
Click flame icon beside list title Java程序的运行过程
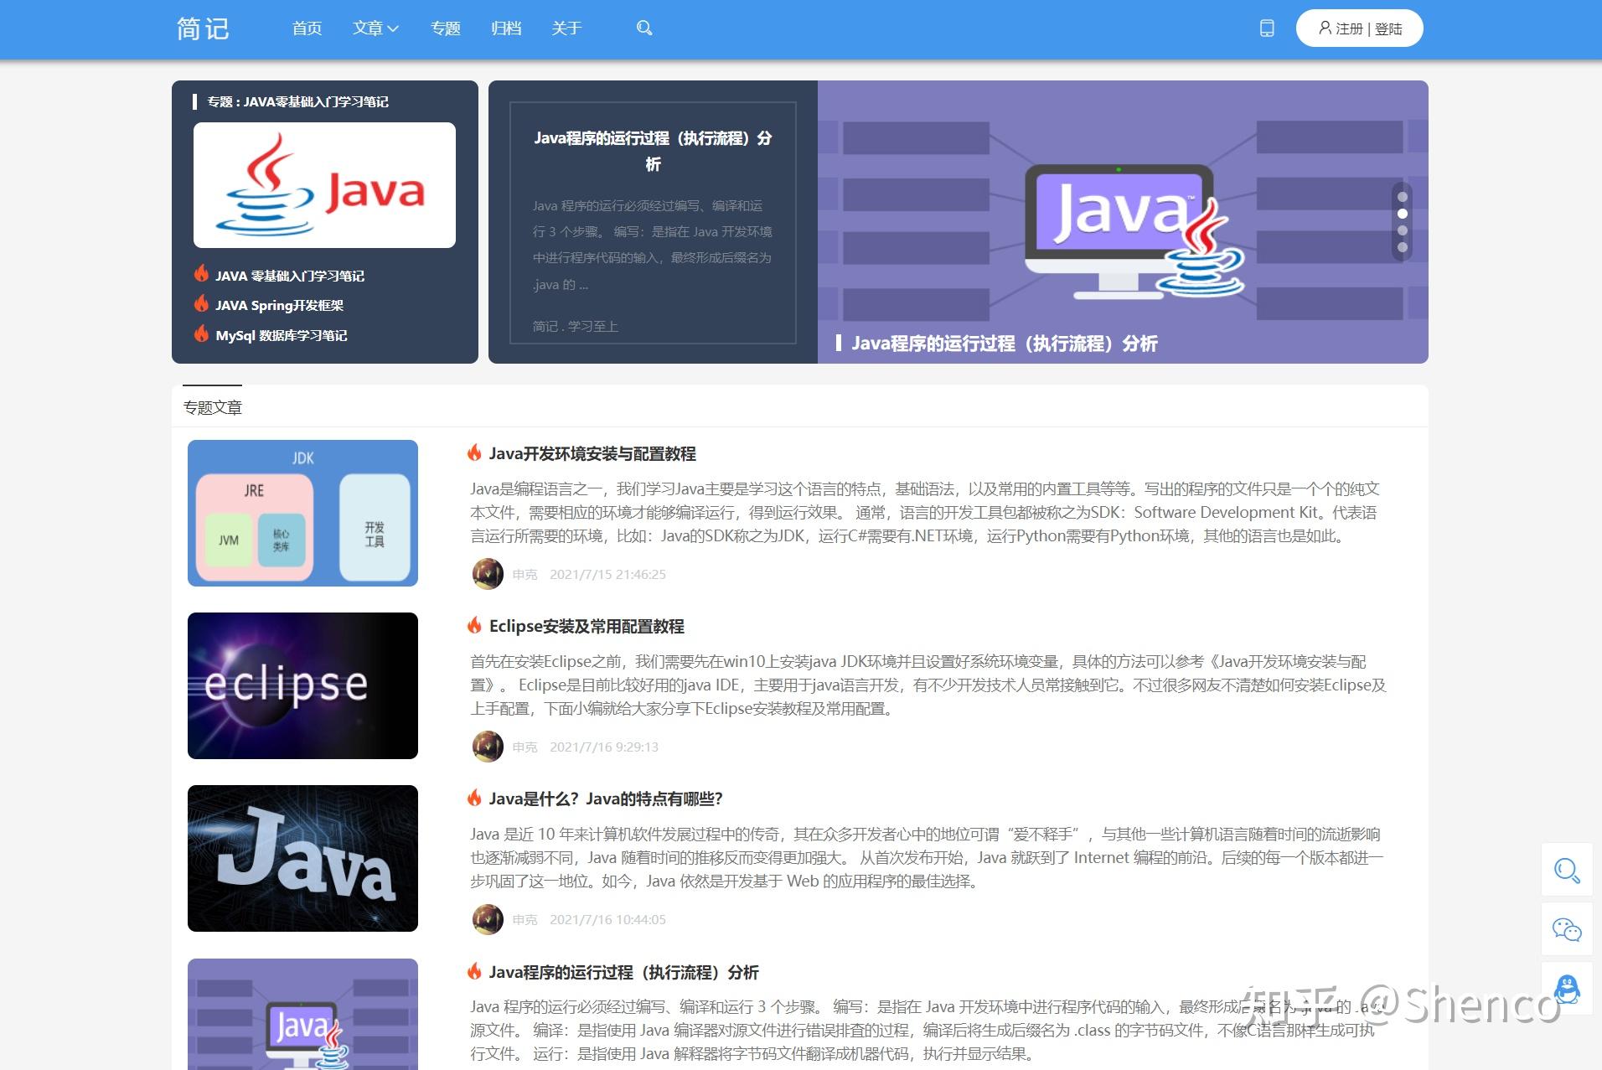pos(474,971)
